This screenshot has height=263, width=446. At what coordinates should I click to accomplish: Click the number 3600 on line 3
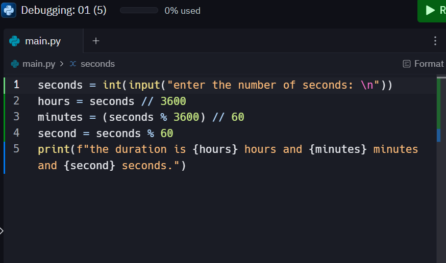coord(186,117)
